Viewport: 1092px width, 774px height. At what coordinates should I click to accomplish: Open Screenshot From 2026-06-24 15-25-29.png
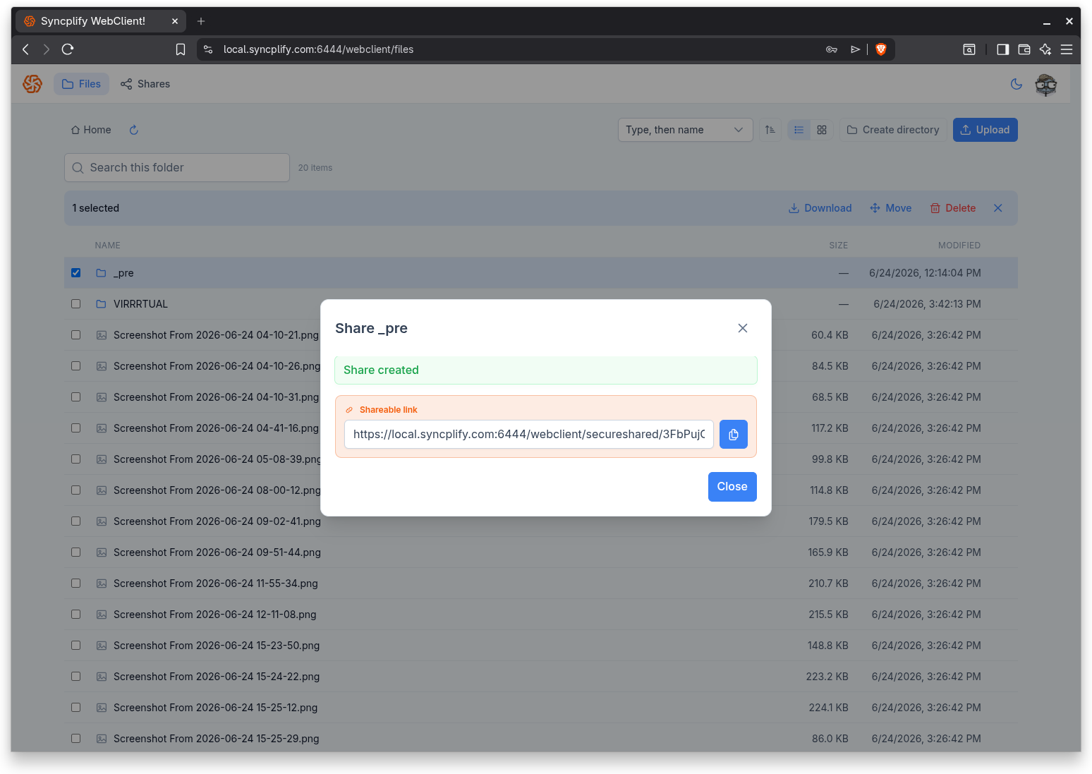pos(216,739)
